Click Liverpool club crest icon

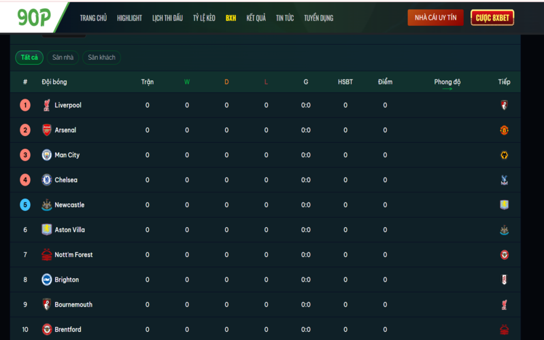pyautogui.click(x=46, y=105)
